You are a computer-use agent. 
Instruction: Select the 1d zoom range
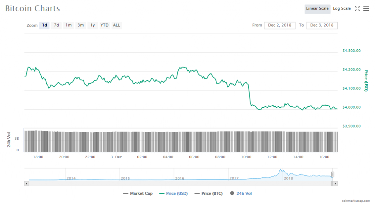44,25
